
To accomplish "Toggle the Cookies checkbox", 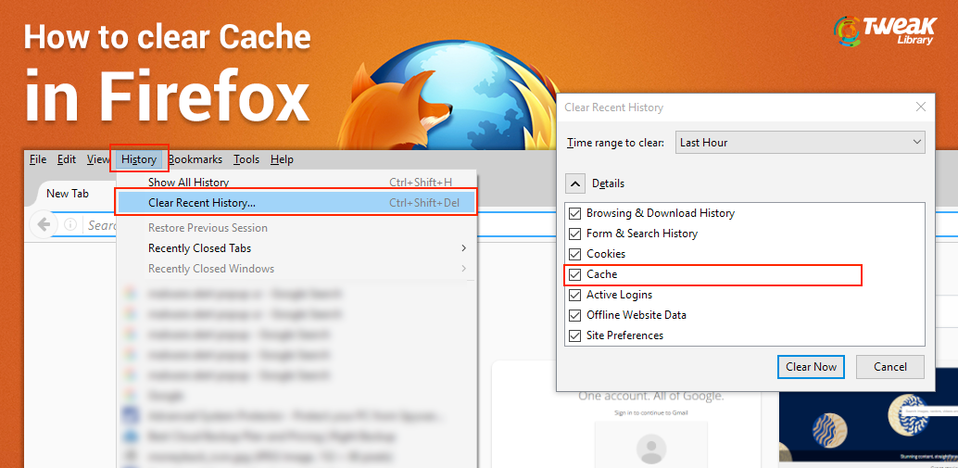I will tap(574, 254).
